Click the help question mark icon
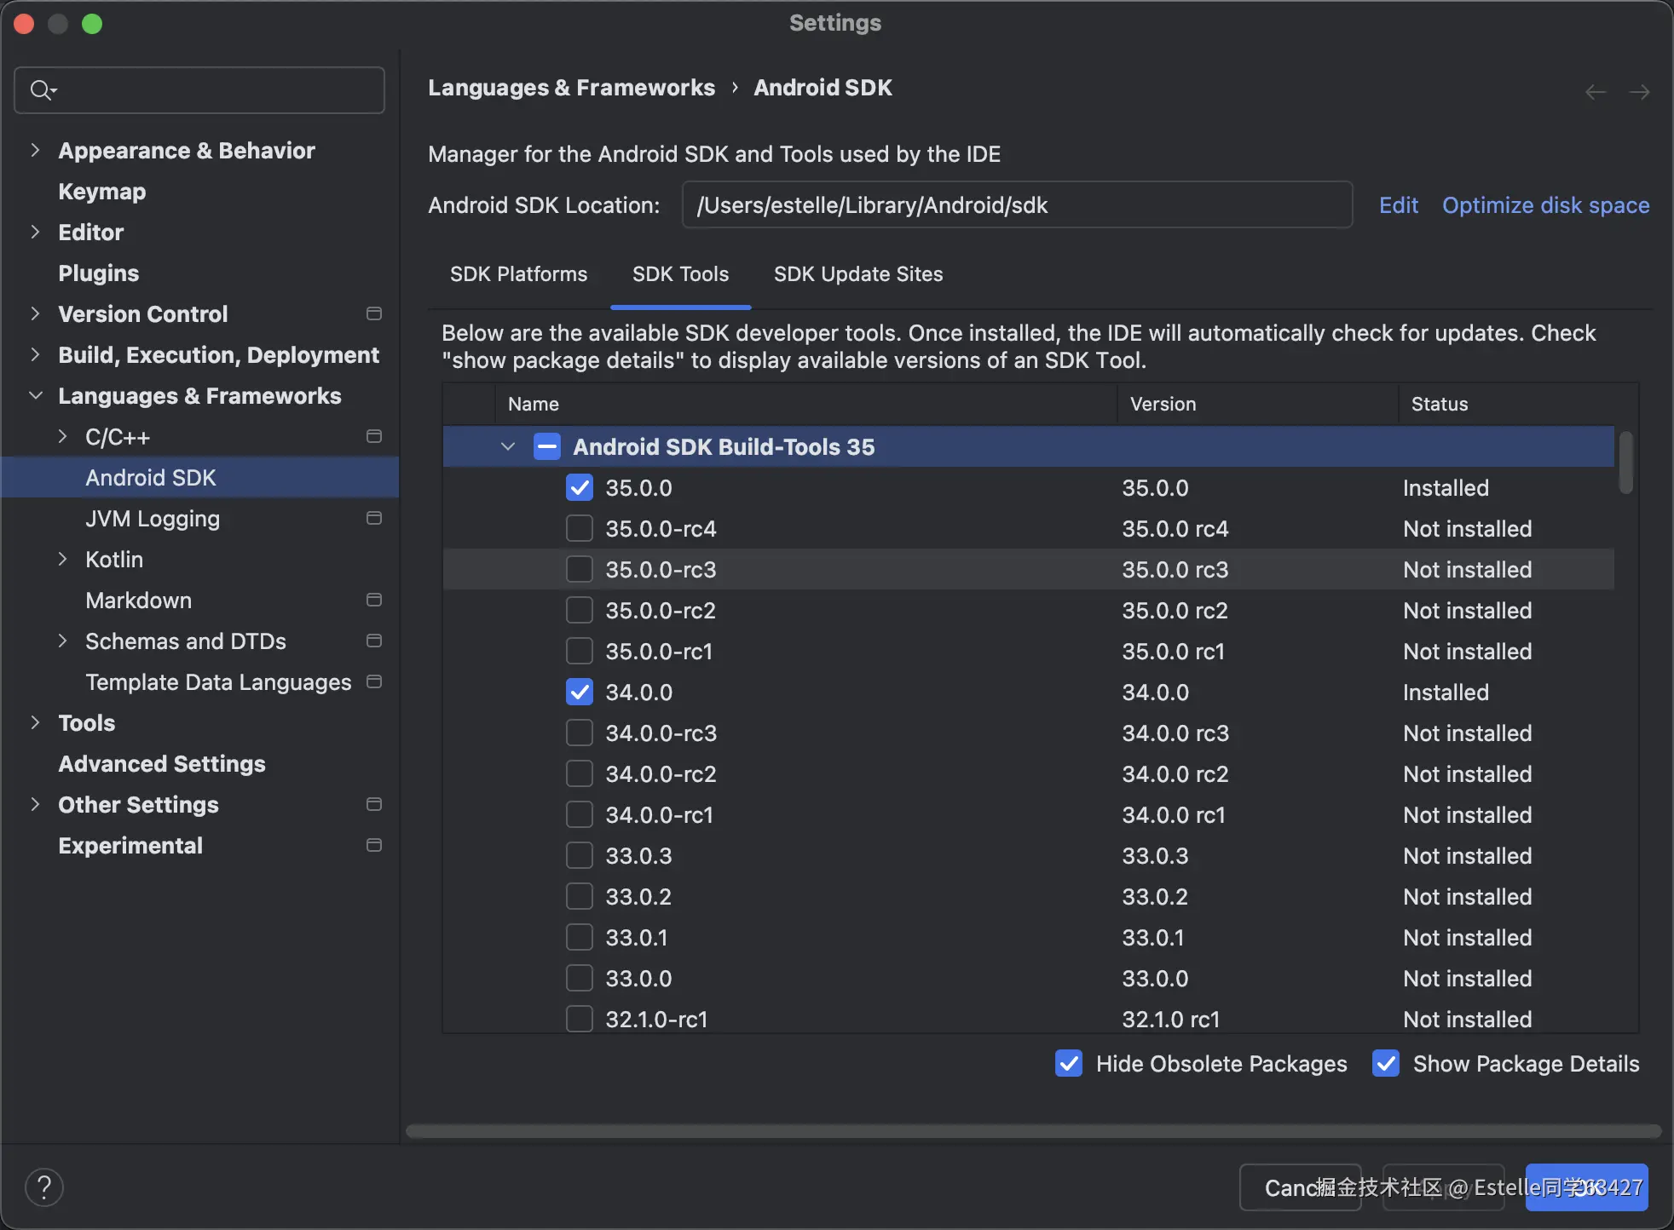The height and width of the screenshot is (1230, 1674). [44, 1187]
